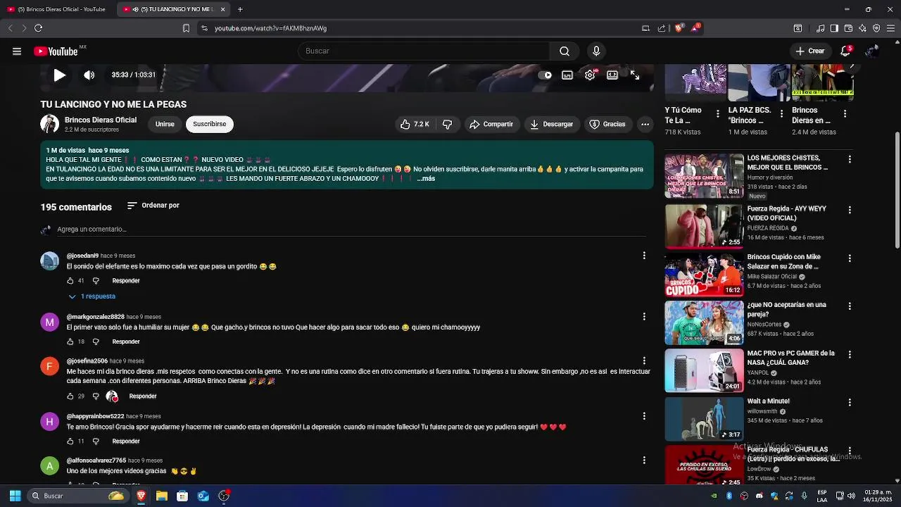Reply to @markgonzalez8828 comment
901x507 pixels.
click(126, 342)
